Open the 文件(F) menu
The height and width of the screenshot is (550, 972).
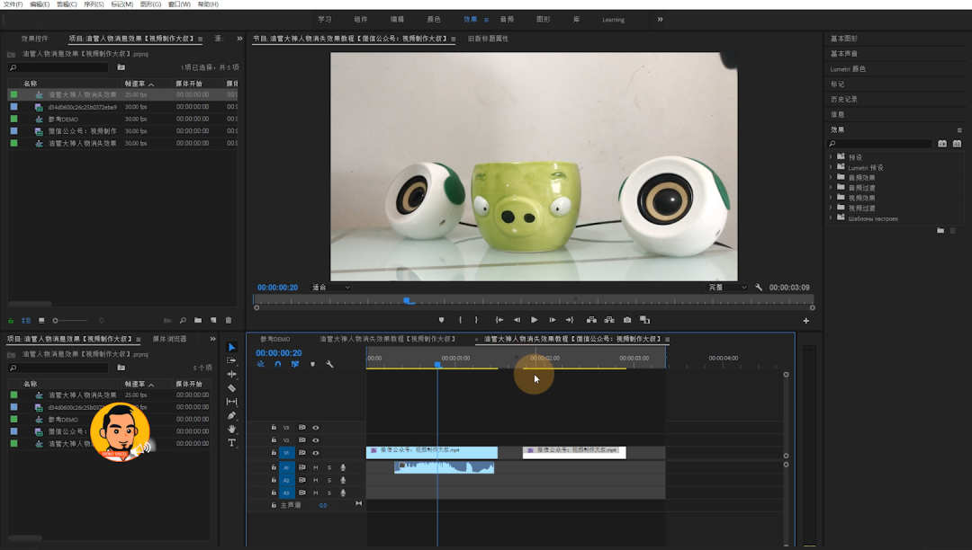pyautogui.click(x=13, y=4)
